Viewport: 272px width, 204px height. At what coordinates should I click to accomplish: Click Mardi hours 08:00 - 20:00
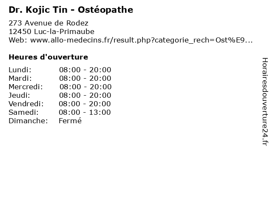click(85, 78)
